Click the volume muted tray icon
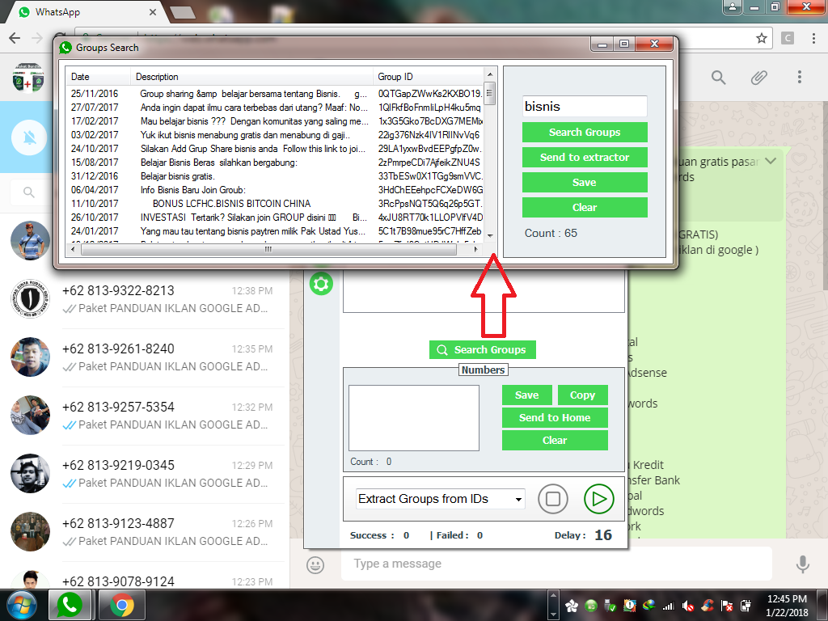The height and width of the screenshot is (621, 828). tap(688, 606)
